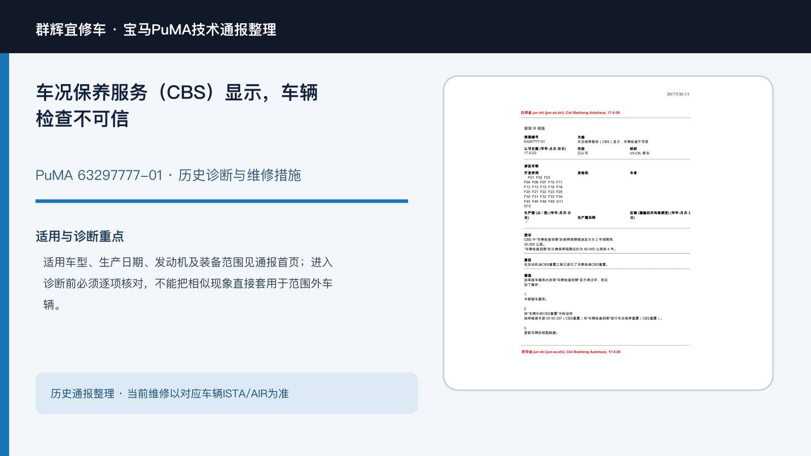Click the header title 群辉宜修车 · 宝马PuMA技术通报整理
The height and width of the screenshot is (456, 811).
(156, 29)
